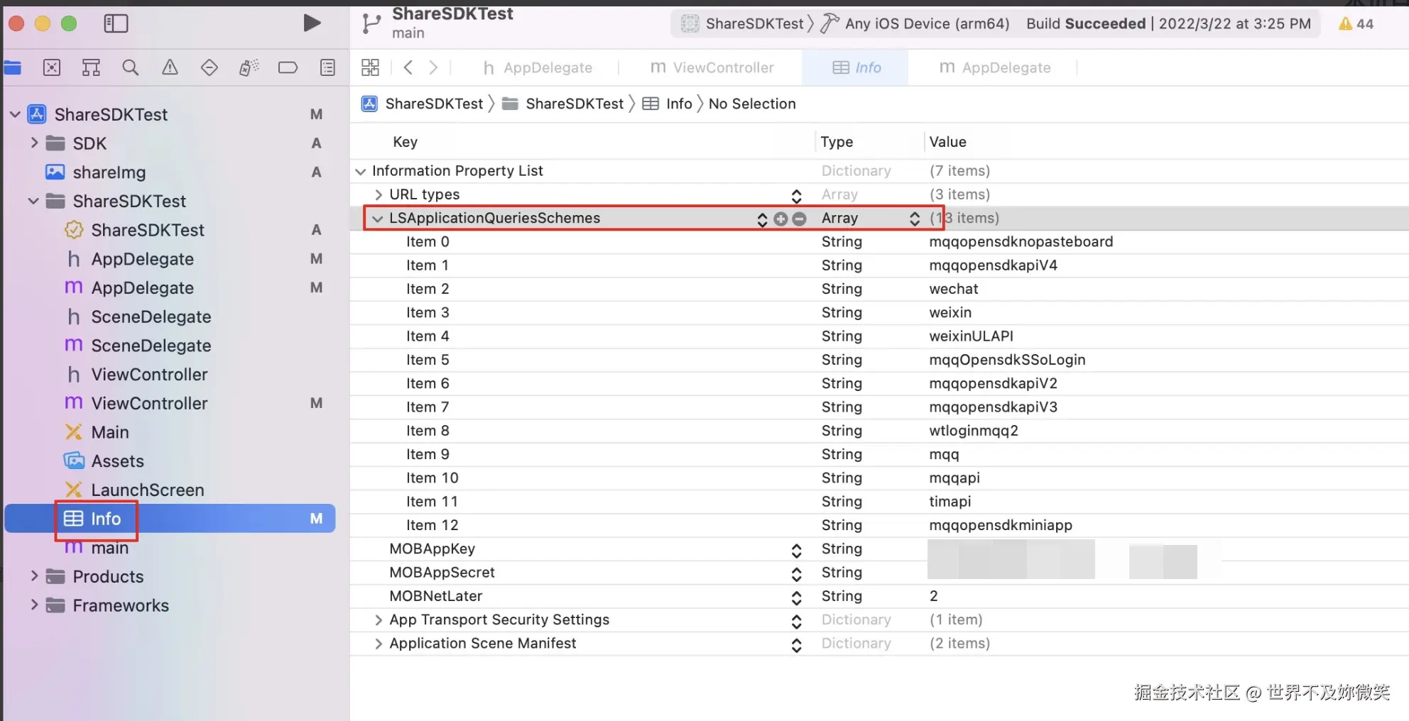Open key stepper for MOBAppKey
Screen dimensions: 1409x721
tap(797, 550)
